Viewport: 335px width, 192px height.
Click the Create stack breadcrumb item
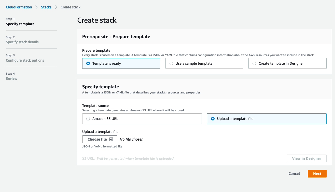coord(71,7)
